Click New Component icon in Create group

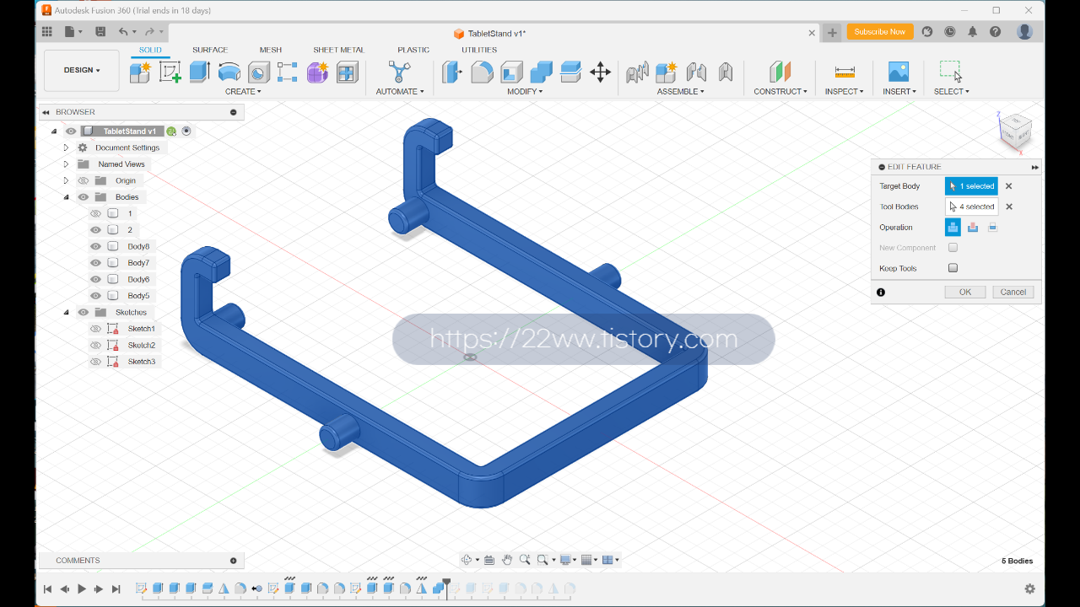point(140,73)
